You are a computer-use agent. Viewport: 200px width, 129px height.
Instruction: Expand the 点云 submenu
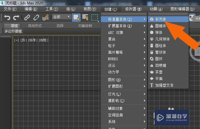pyautogui.click(x=124, y=65)
